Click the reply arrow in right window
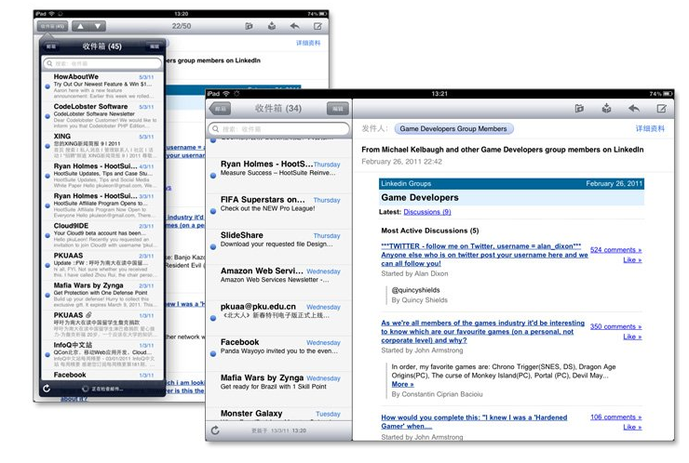The image size is (689, 463). click(x=633, y=109)
